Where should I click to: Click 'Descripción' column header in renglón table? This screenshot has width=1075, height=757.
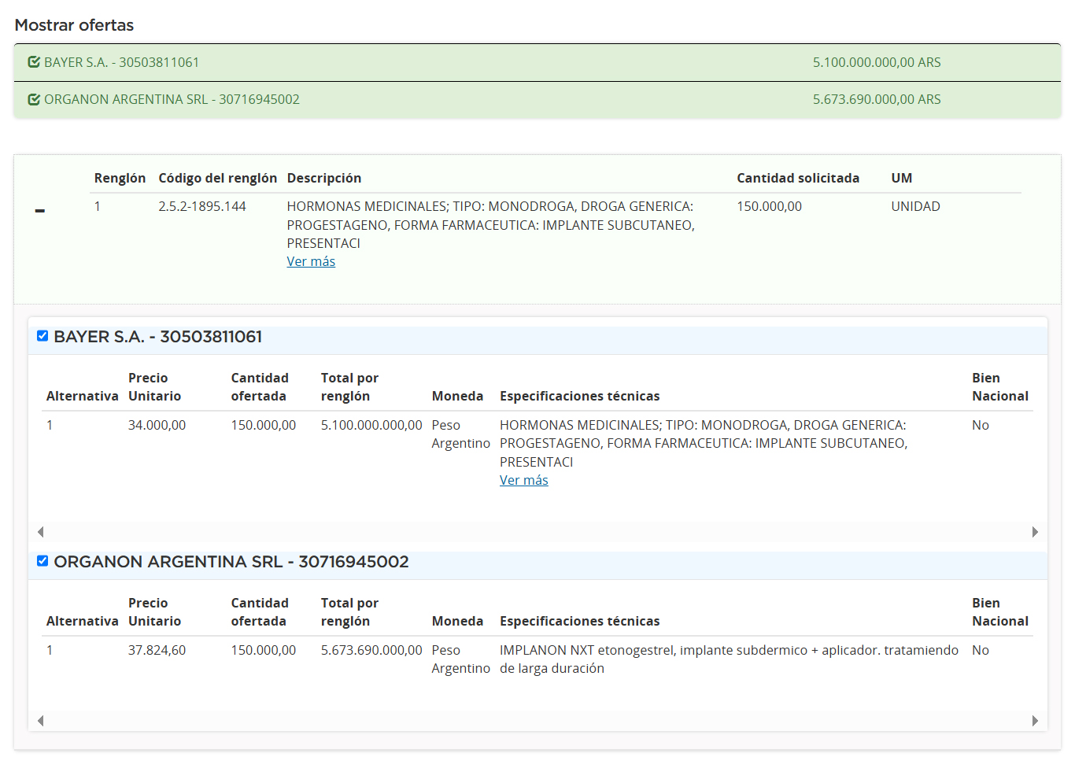(x=324, y=178)
